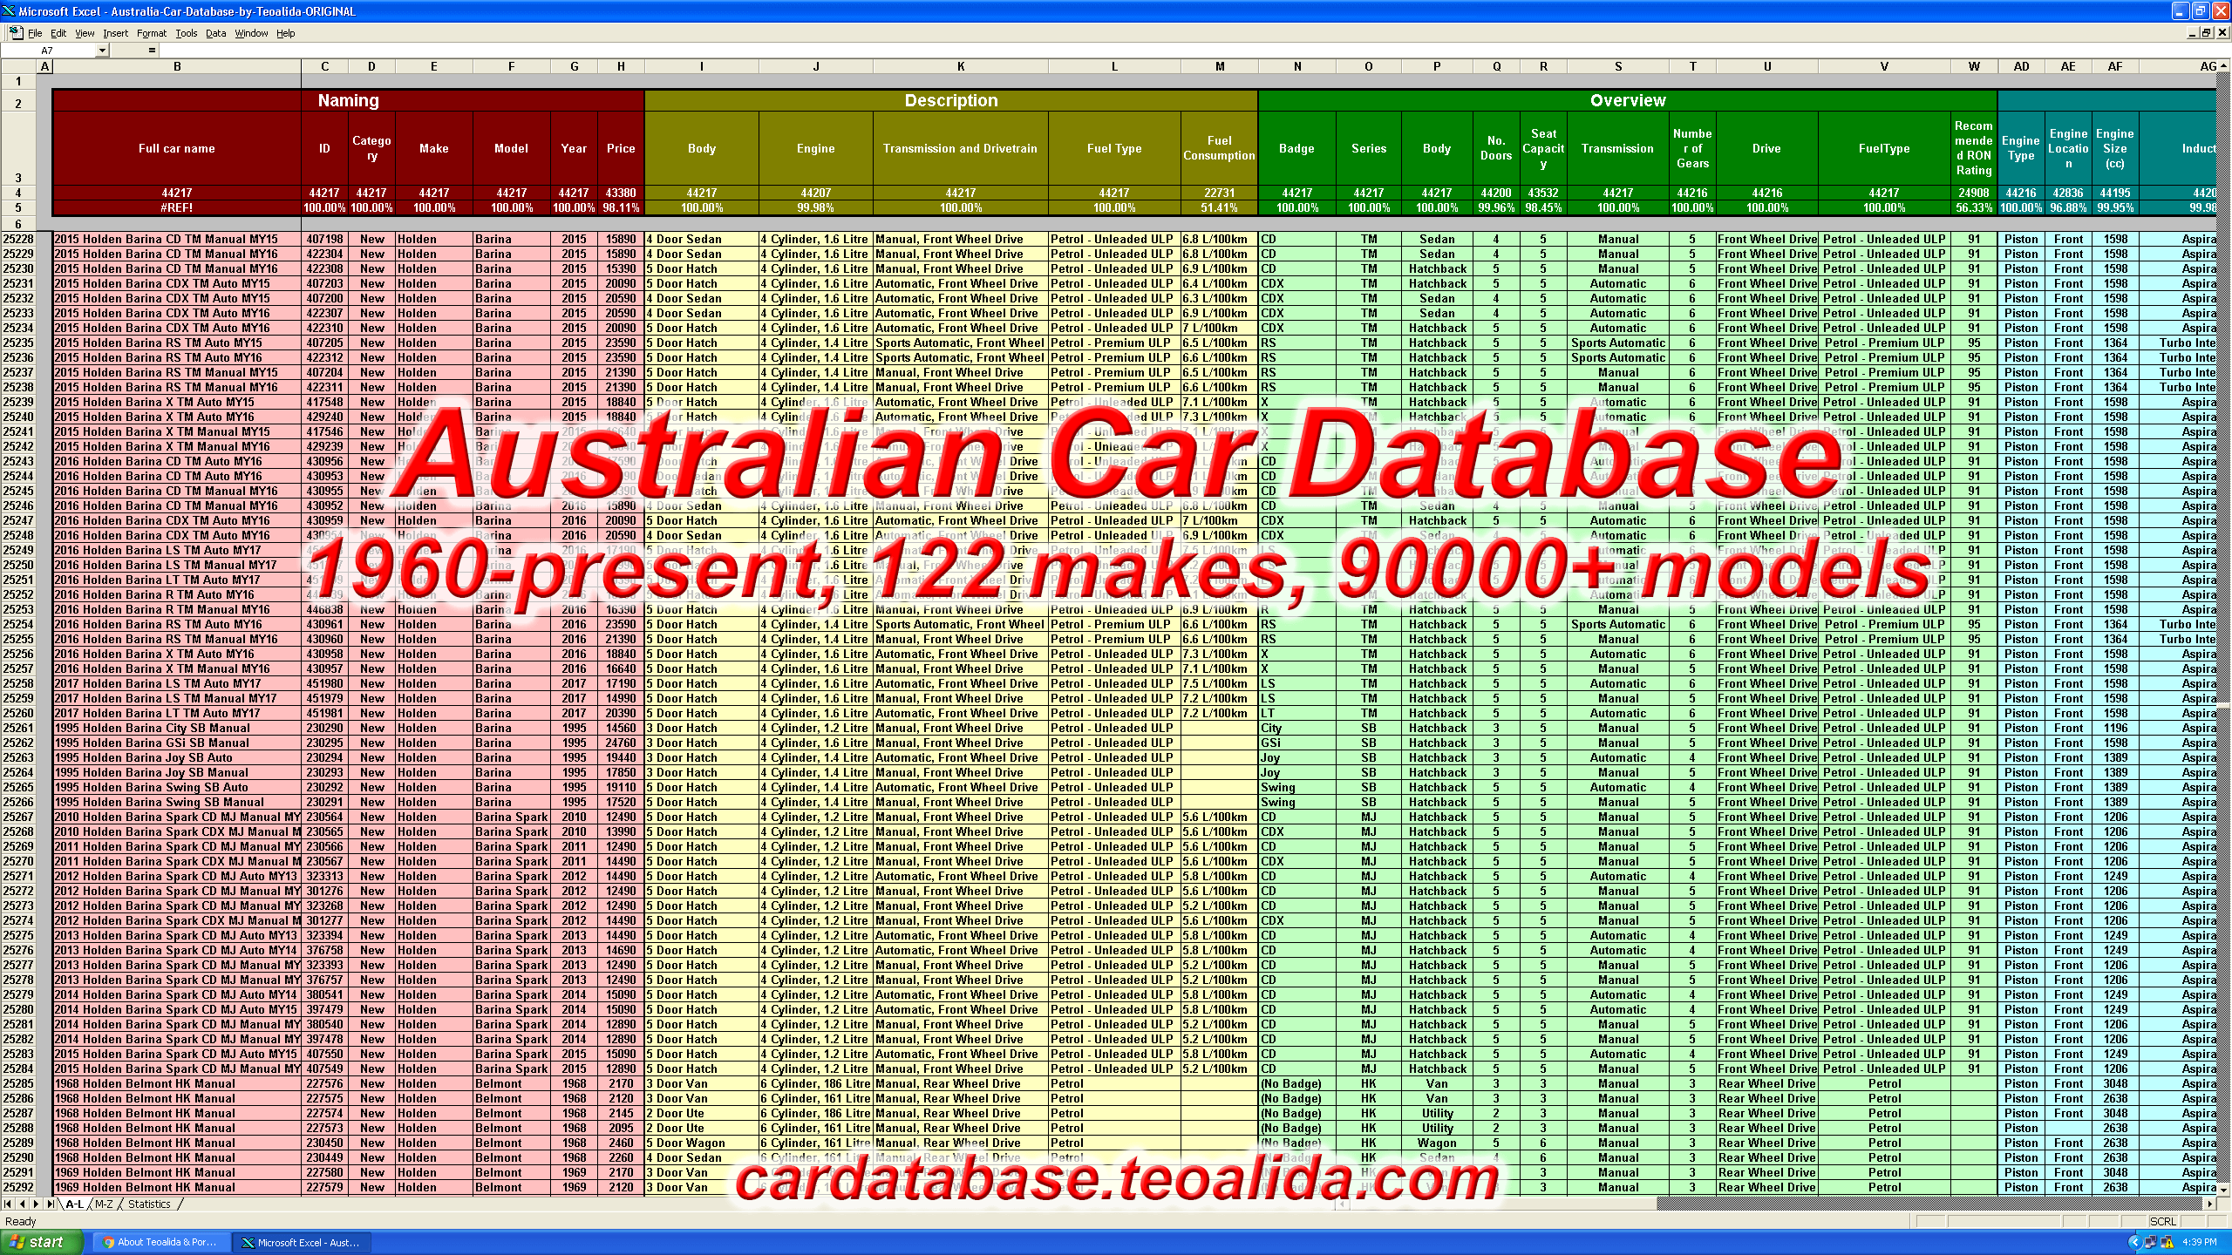The image size is (2232, 1255).
Task: Select the cell containing Full car name
Action: (x=177, y=148)
